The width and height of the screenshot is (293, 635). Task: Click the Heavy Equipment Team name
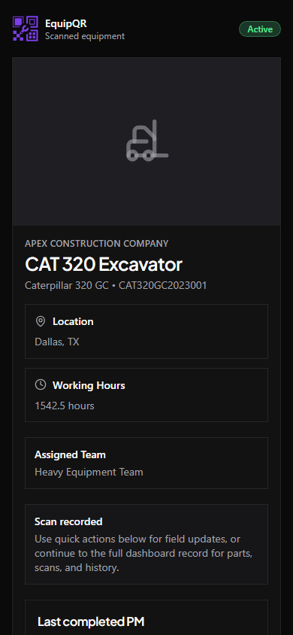[x=89, y=472]
